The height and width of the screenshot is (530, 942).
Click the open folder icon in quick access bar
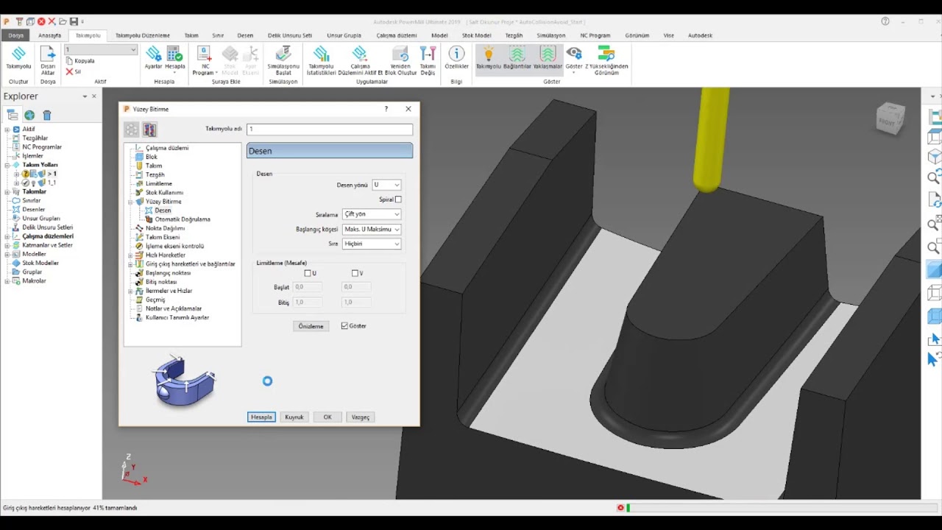point(63,21)
